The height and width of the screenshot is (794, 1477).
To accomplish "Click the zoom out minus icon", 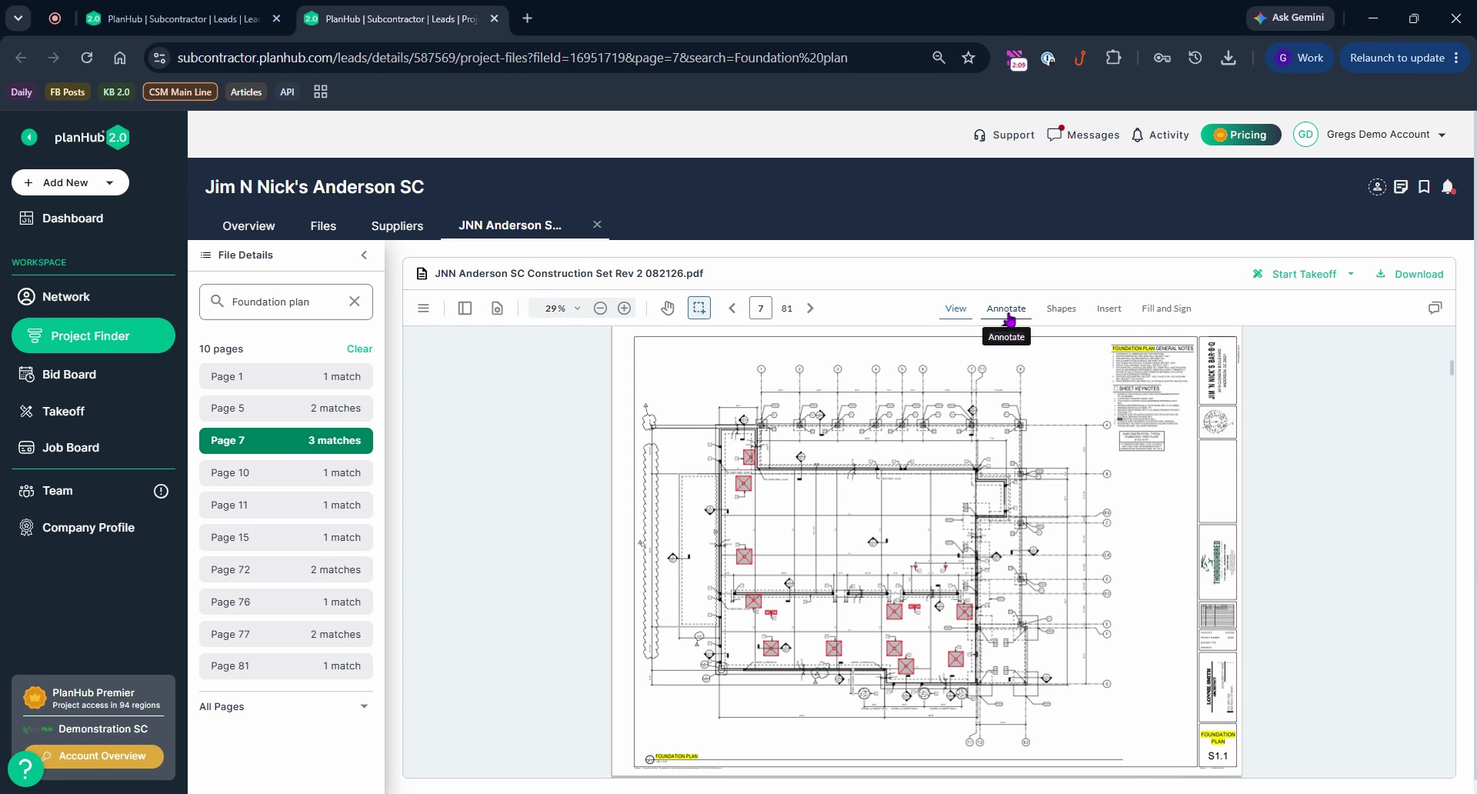I will tap(600, 309).
